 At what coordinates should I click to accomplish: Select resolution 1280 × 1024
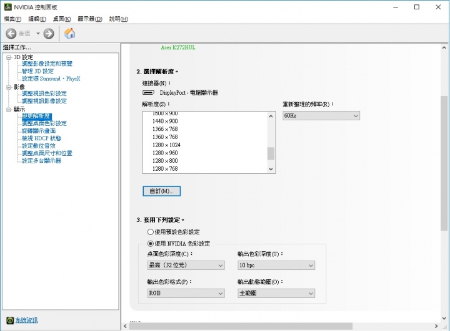pos(166,145)
